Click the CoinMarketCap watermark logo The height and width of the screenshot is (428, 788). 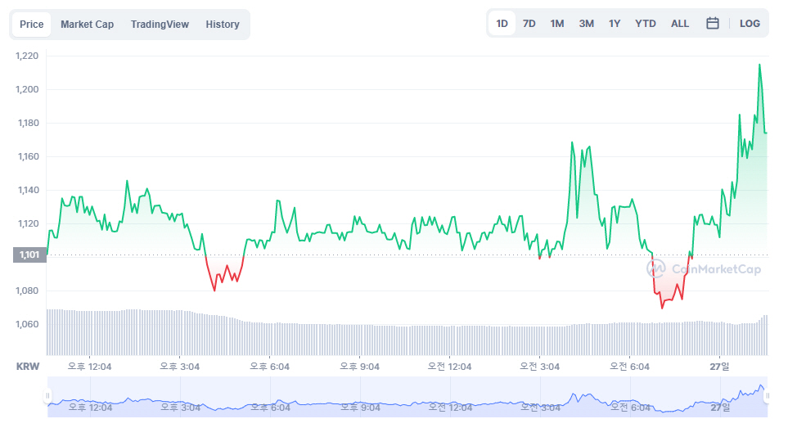tap(704, 268)
